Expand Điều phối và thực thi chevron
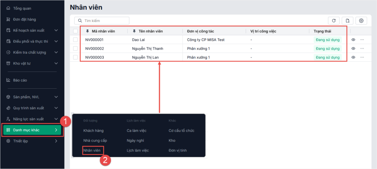The image size is (377, 169). pyautogui.click(x=56, y=41)
